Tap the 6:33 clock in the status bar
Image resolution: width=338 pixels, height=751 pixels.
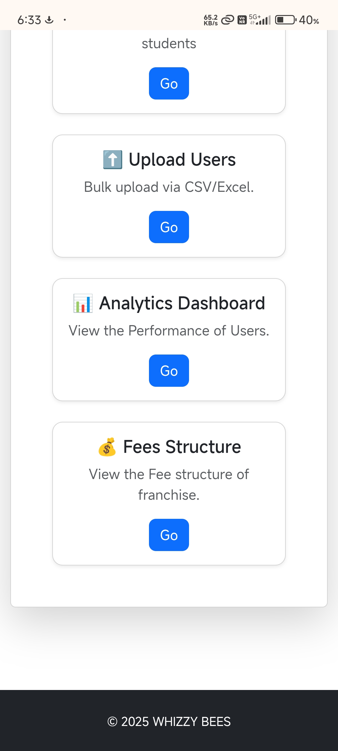click(x=29, y=20)
